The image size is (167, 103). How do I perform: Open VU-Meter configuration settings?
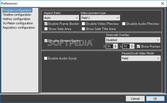(x=18, y=23)
